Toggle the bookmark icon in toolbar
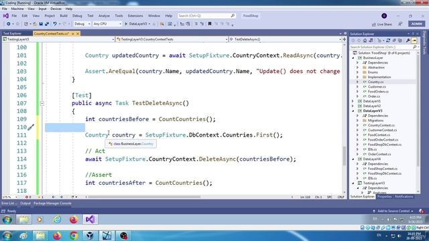 point(210,24)
